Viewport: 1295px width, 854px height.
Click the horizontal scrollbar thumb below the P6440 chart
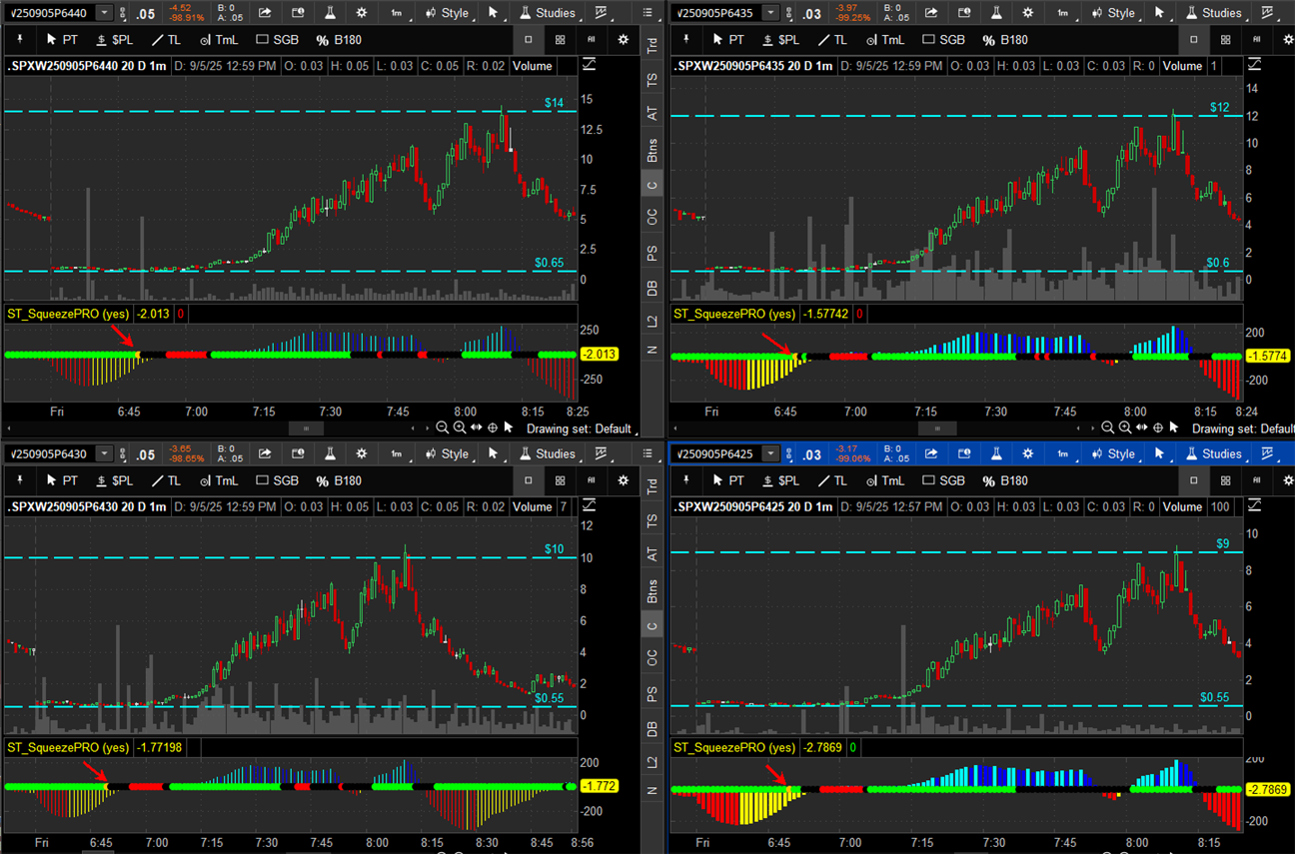307,427
